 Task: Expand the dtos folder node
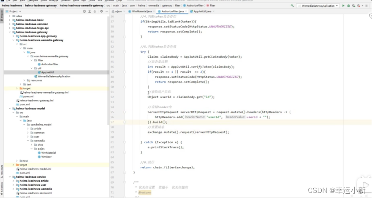click(x=32, y=145)
